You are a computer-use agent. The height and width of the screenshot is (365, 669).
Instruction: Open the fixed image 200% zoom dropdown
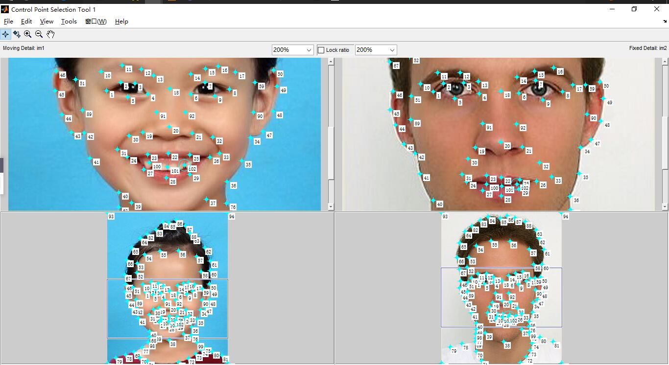click(392, 50)
